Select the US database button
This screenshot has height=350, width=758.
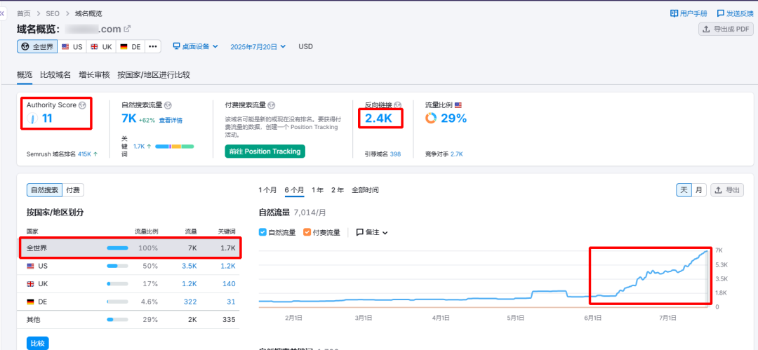click(72, 47)
